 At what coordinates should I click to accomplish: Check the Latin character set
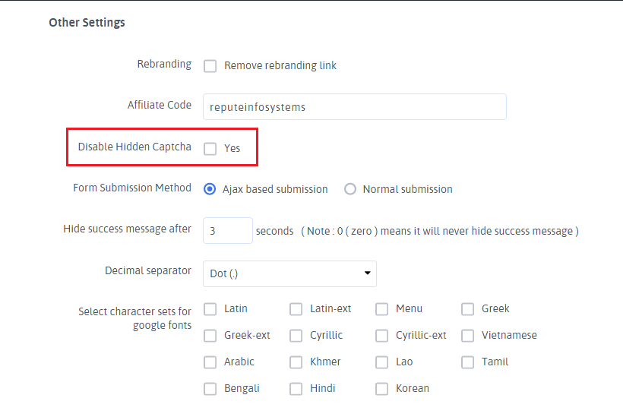(210, 309)
